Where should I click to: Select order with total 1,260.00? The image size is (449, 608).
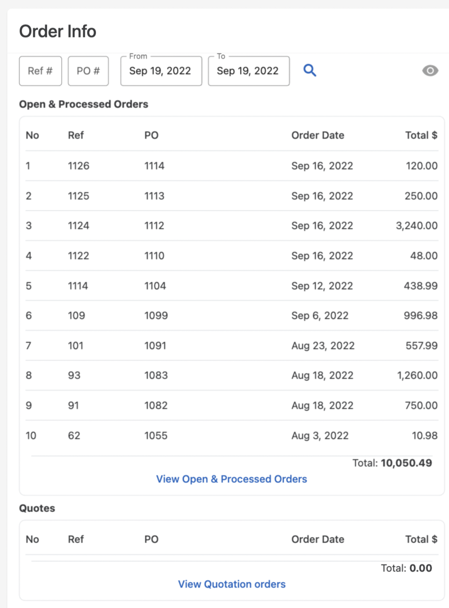point(417,375)
